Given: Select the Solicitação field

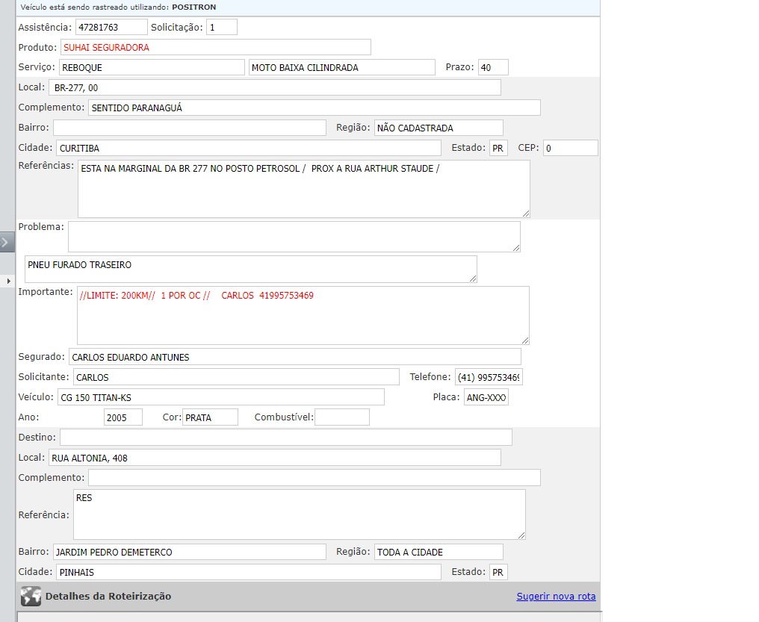Looking at the screenshot, I should (x=221, y=27).
